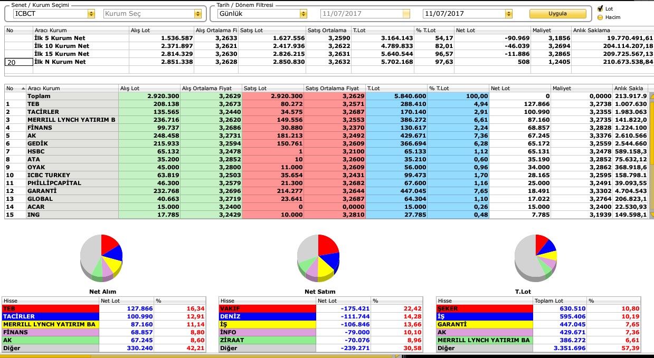This screenshot has height=358, width=654.
Task: Click blue TACİRLER legend entry under Net Alım
Action: [51, 317]
